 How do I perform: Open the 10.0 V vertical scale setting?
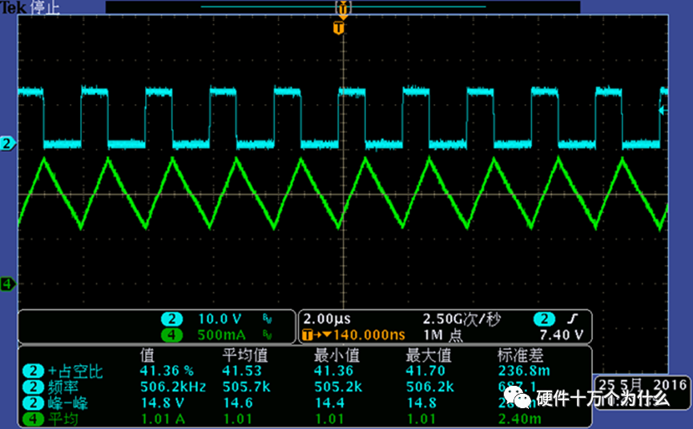click(x=220, y=319)
